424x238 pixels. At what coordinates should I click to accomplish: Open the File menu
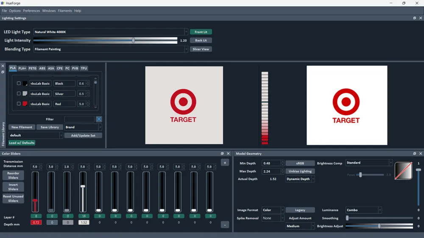point(4,11)
